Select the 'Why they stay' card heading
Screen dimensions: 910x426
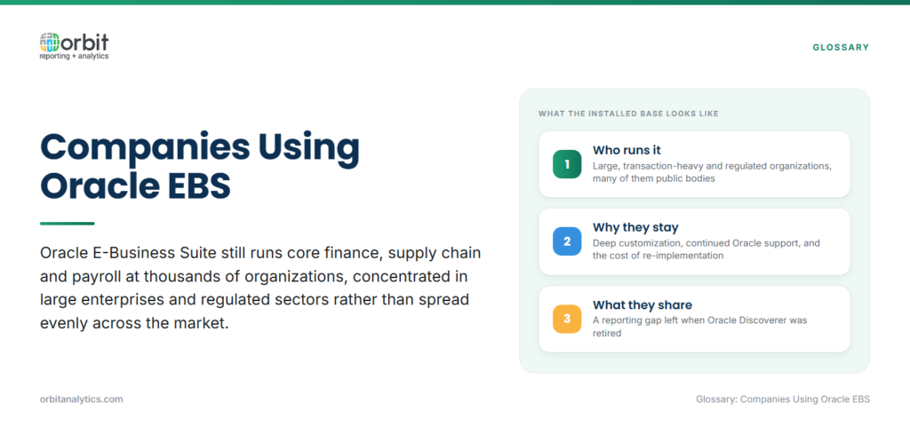pos(635,227)
